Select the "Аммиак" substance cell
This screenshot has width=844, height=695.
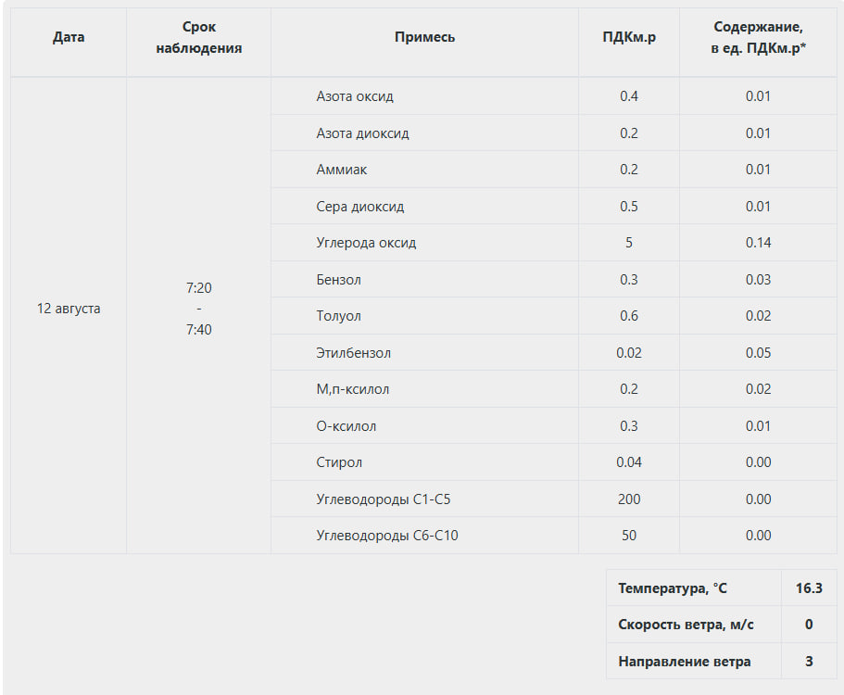click(342, 170)
